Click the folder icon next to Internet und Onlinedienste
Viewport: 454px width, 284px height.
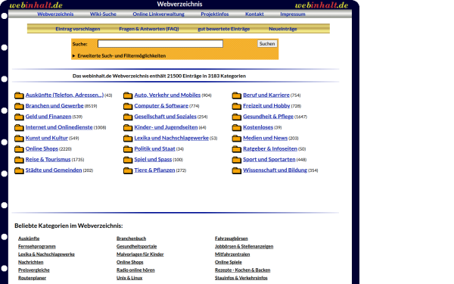pos(19,127)
